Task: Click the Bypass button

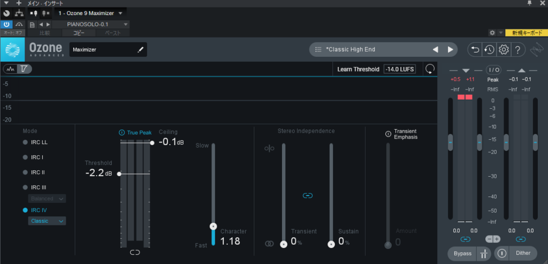Action: 463,253
